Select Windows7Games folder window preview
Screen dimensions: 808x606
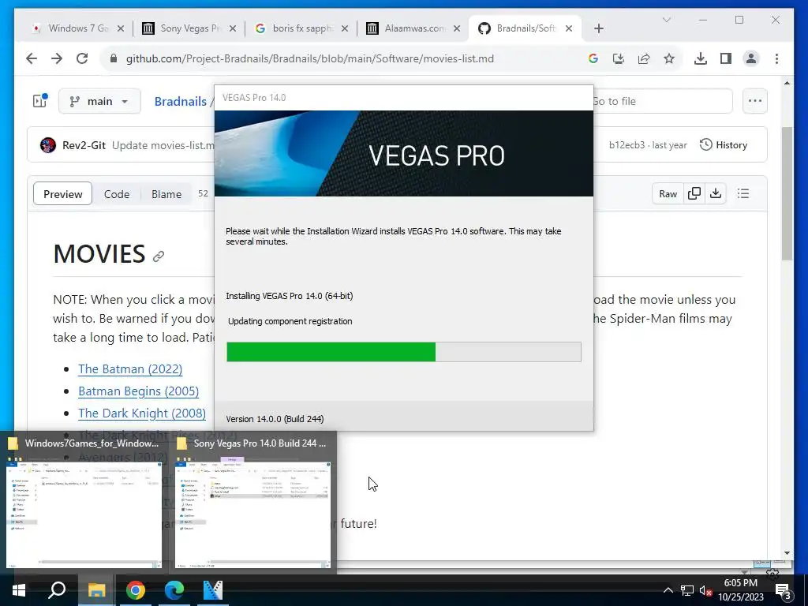point(84,503)
